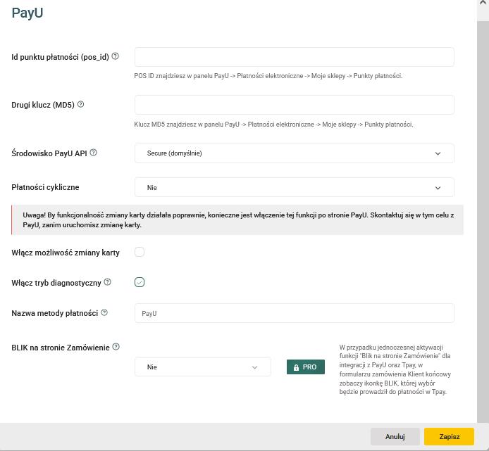This screenshot has width=489, height=451.
Task: Click help icon for BLIK na stronie Zamówienie
Action: 116,347
